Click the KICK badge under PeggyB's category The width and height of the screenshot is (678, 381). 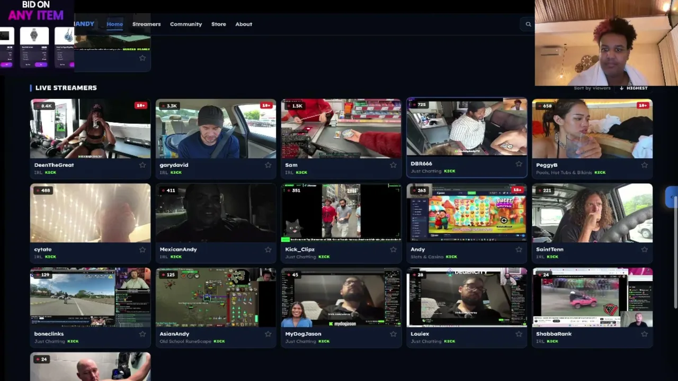click(x=600, y=173)
